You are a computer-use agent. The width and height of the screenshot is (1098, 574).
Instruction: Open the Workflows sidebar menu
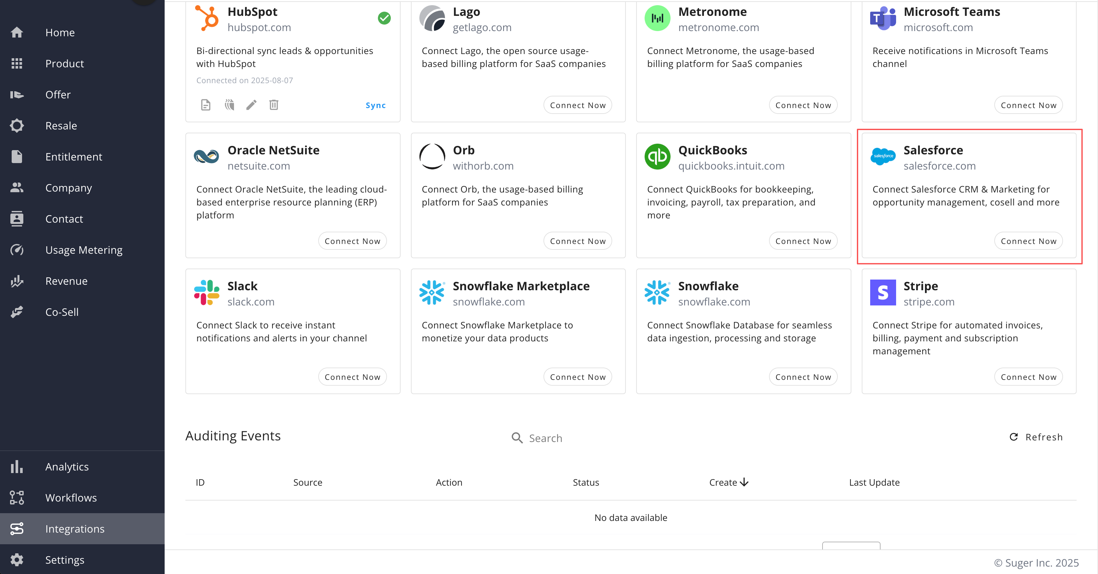click(x=71, y=498)
